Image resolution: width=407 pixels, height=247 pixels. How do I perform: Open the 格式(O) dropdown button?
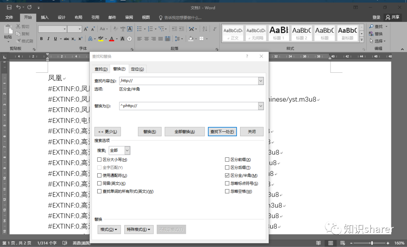[109, 229]
